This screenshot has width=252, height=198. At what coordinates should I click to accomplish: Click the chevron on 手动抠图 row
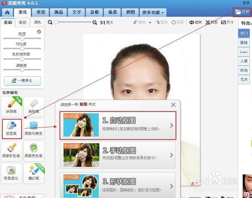click(x=171, y=155)
